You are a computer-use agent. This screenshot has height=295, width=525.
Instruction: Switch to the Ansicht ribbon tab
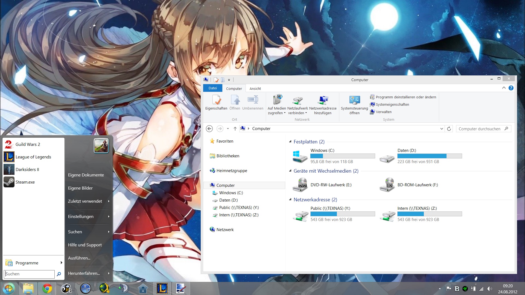point(255,88)
